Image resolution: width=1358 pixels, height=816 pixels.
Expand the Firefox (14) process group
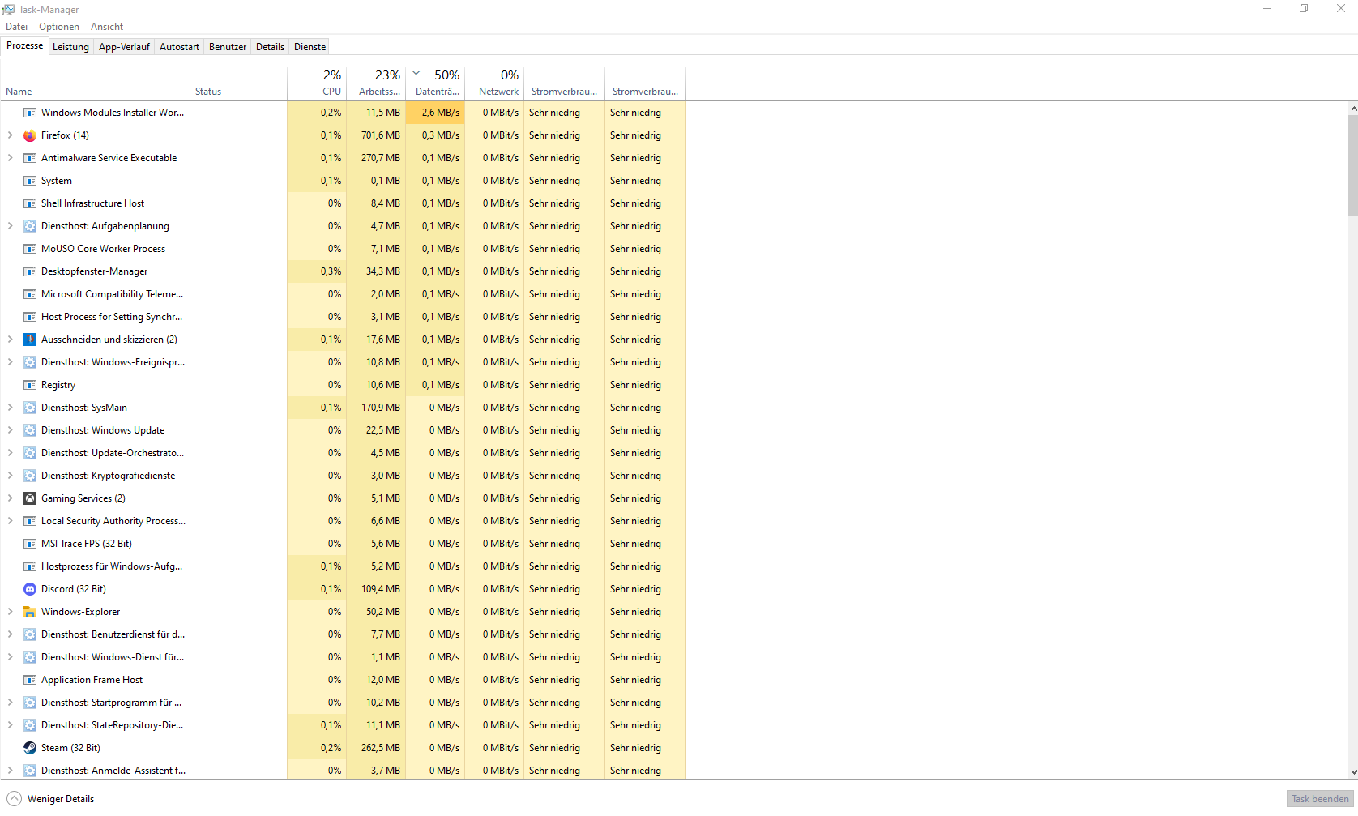[x=9, y=135]
